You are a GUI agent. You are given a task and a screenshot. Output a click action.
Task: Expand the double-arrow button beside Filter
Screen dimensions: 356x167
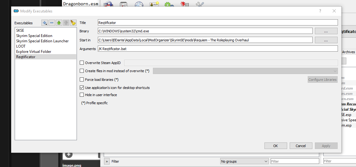tap(107, 161)
